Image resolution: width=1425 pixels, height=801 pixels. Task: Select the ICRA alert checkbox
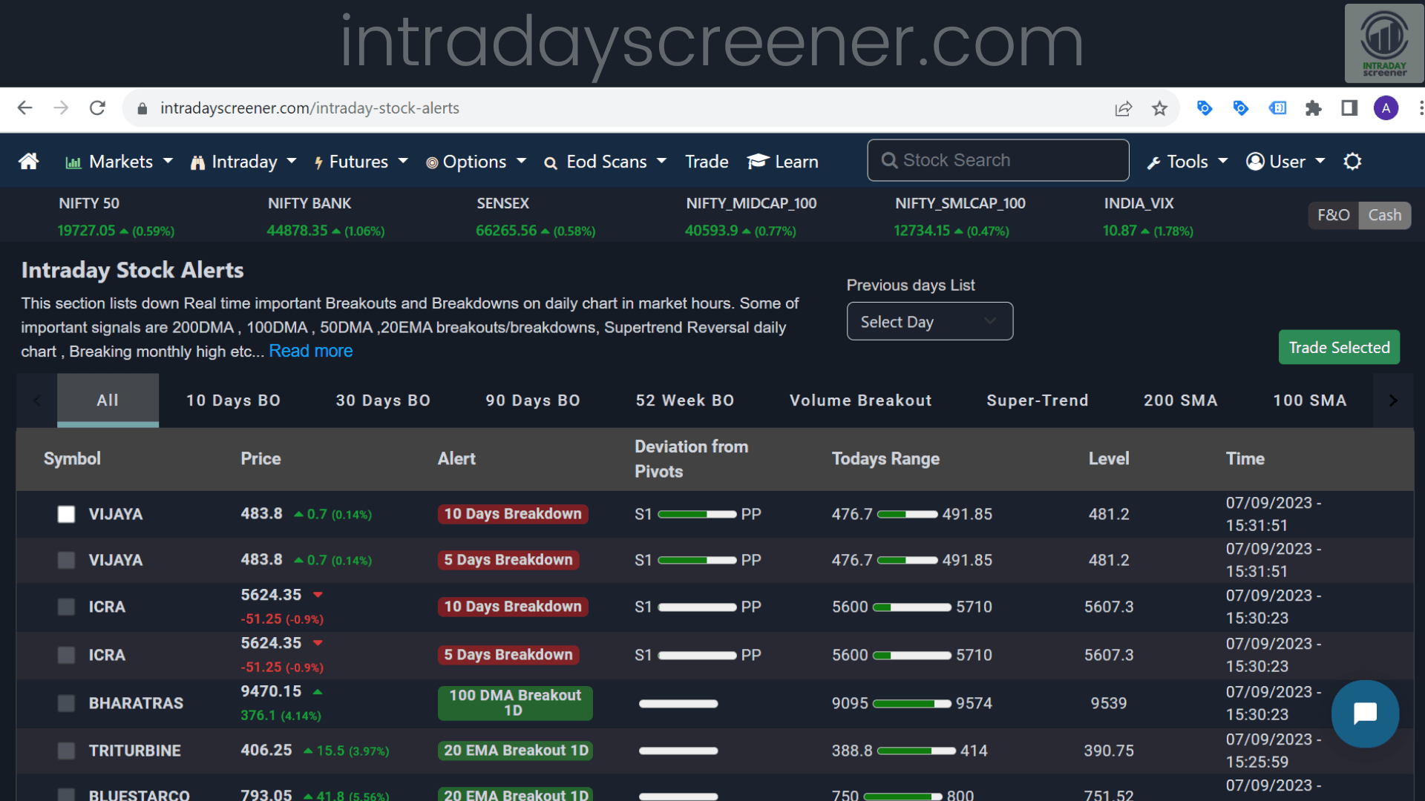click(x=66, y=607)
